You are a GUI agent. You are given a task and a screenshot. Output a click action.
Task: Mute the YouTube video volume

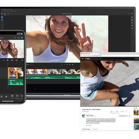(x=87, y=105)
